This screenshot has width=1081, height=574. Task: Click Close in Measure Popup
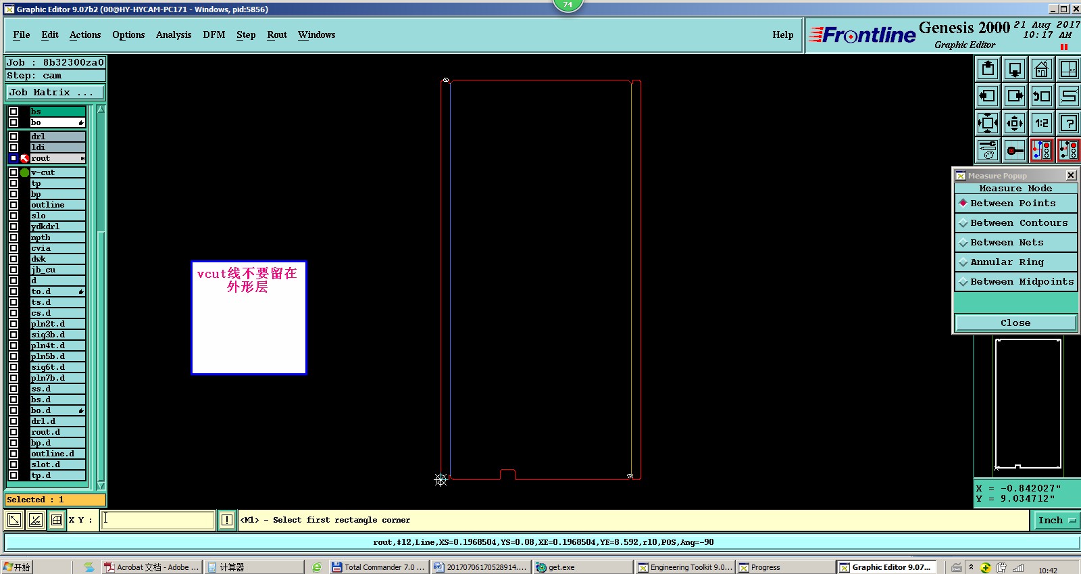coord(1016,323)
